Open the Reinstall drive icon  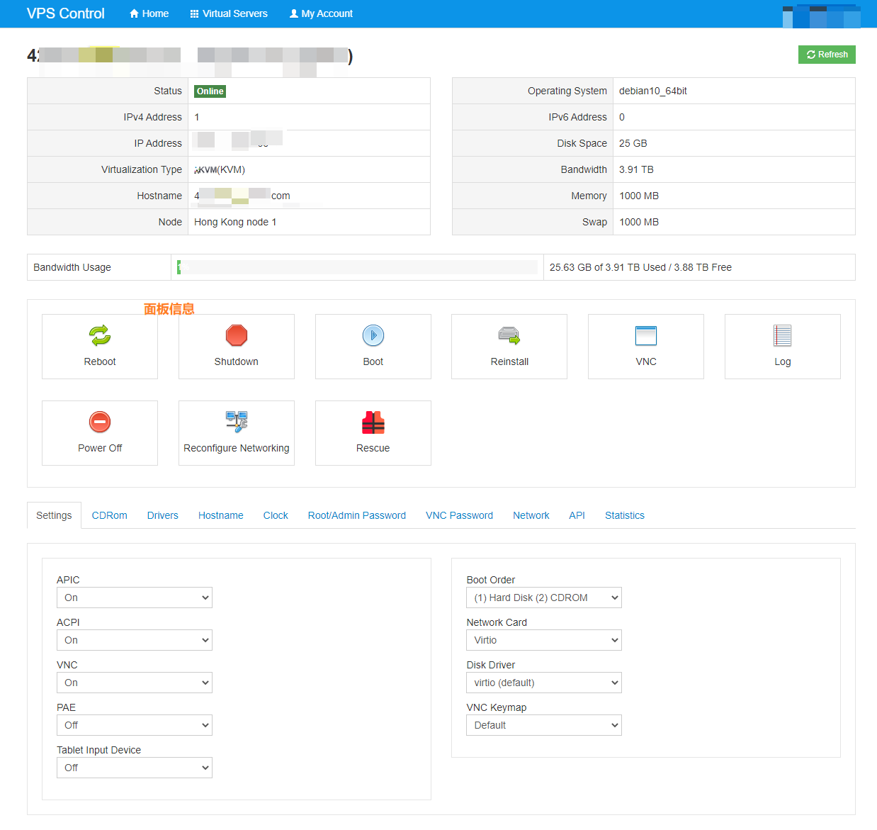coord(509,335)
